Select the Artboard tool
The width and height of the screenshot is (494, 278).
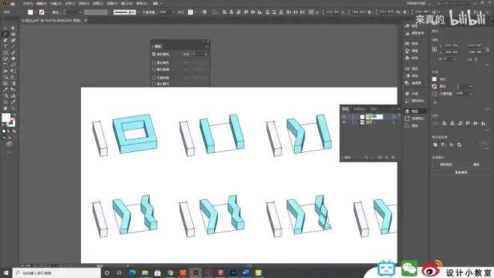tap(6, 102)
